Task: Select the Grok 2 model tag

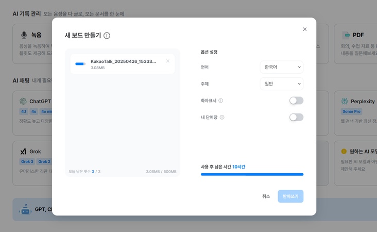Action: tap(44, 161)
